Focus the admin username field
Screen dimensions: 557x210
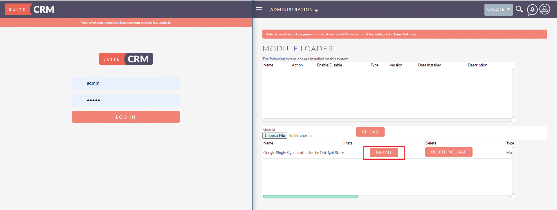pos(126,83)
